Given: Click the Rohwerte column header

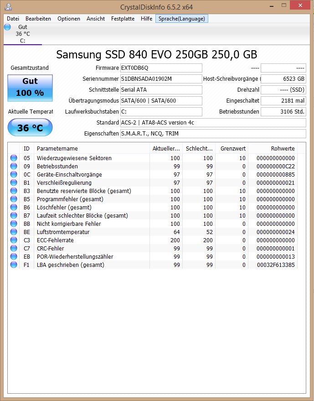Looking at the screenshot, I should 273,148.
